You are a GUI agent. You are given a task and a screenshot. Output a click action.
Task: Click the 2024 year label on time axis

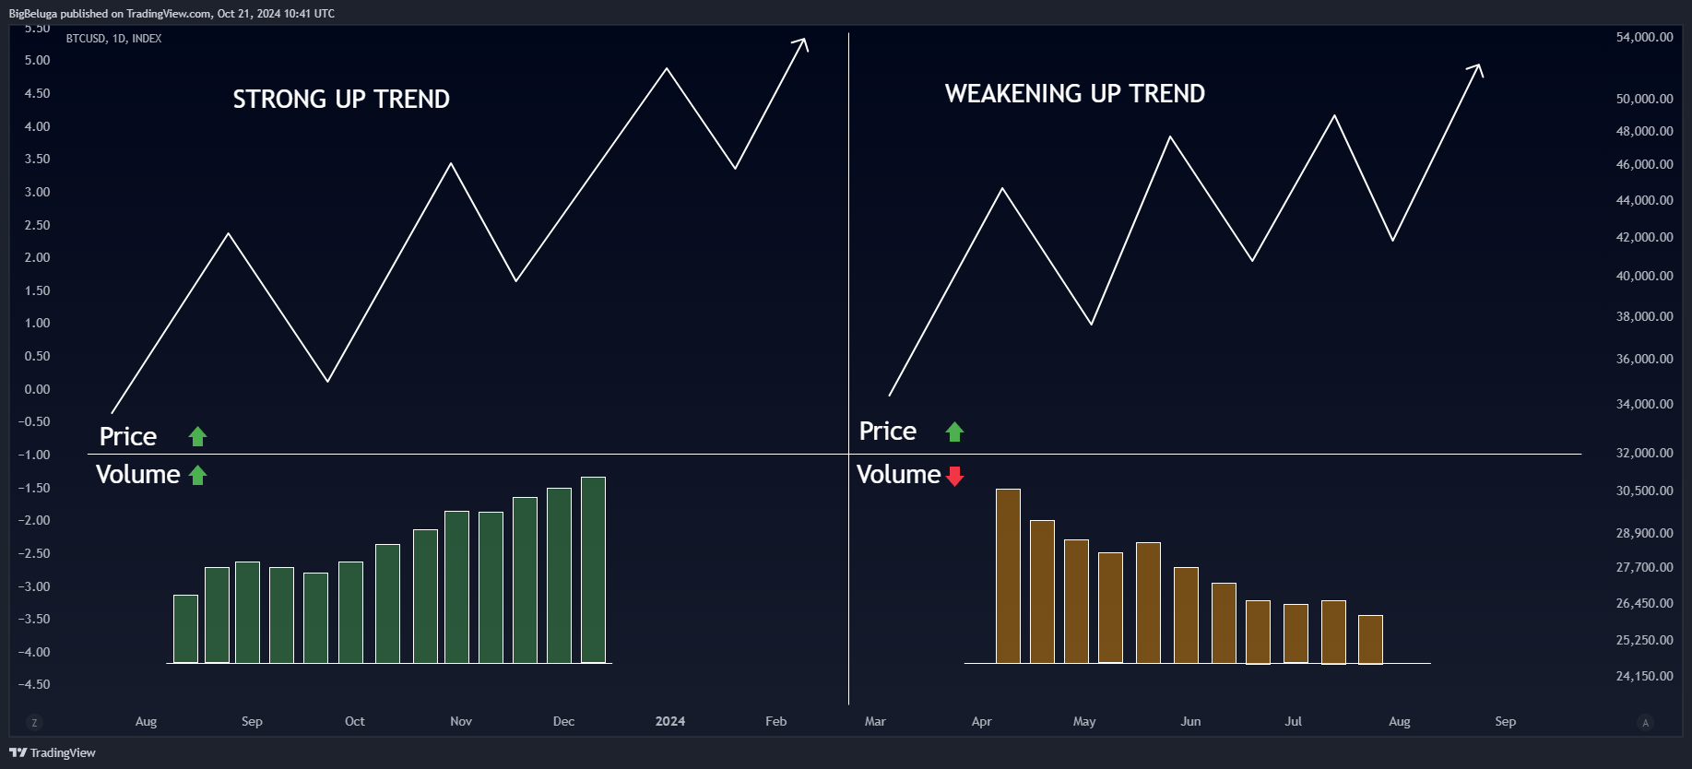pos(670,721)
